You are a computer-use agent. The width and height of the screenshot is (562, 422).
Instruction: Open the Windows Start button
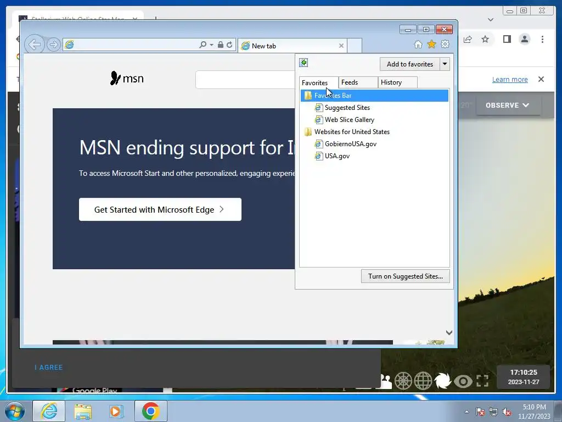pos(14,411)
